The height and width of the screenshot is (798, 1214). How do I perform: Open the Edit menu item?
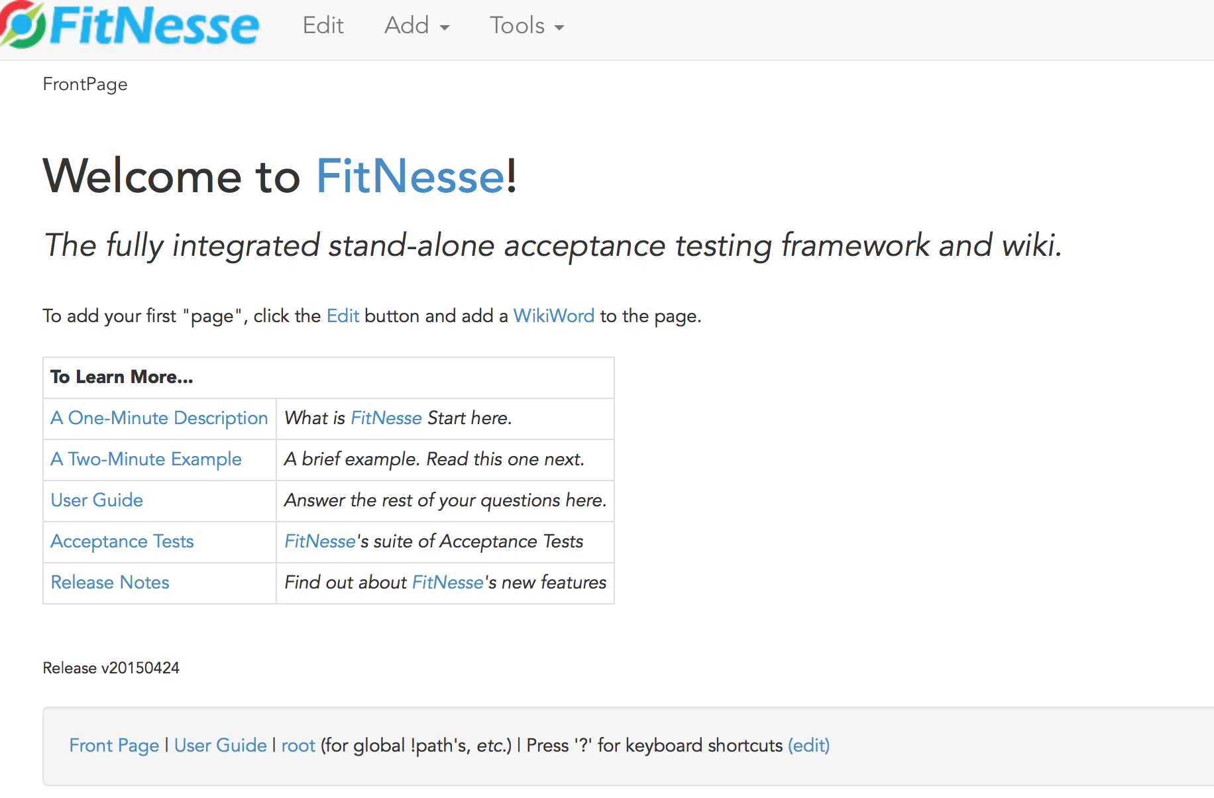click(323, 26)
